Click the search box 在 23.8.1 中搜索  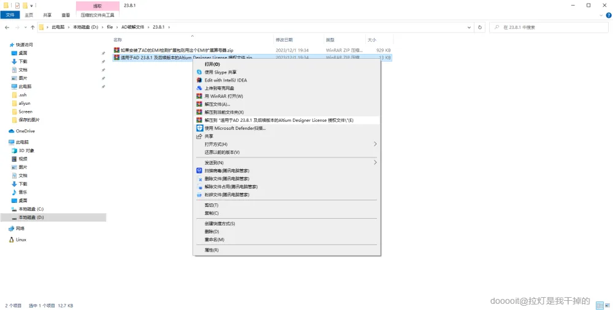[549, 28]
